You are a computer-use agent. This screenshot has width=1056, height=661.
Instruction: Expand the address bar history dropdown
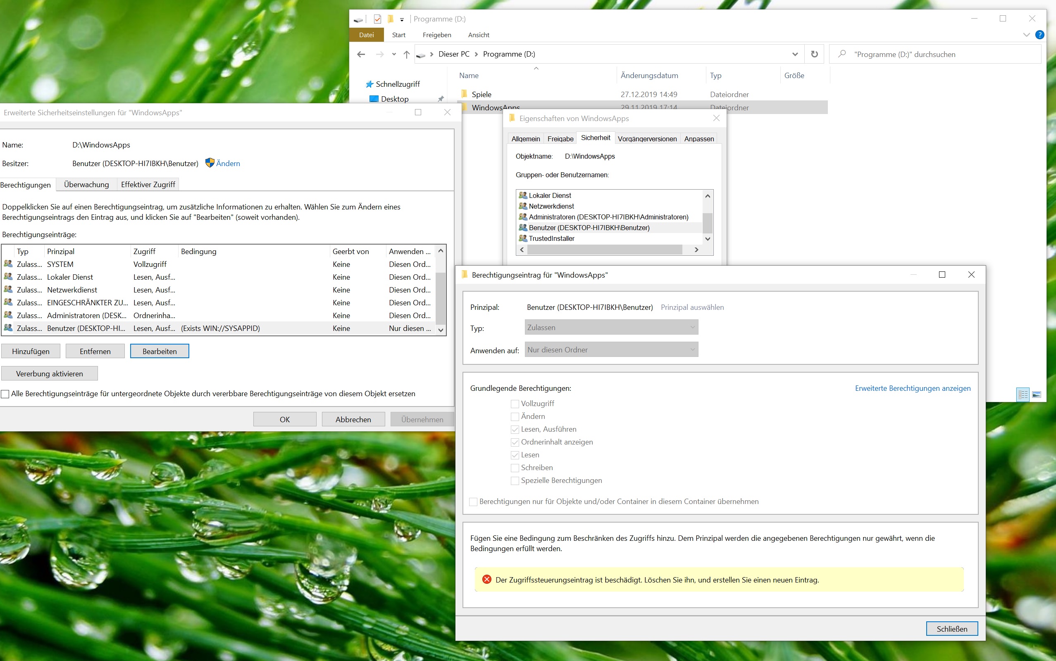pyautogui.click(x=794, y=54)
